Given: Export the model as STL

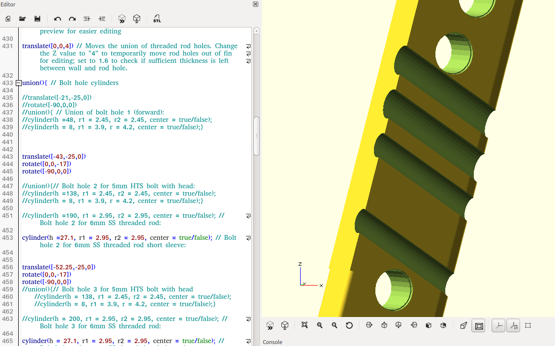Looking at the screenshot, I should point(157,19).
